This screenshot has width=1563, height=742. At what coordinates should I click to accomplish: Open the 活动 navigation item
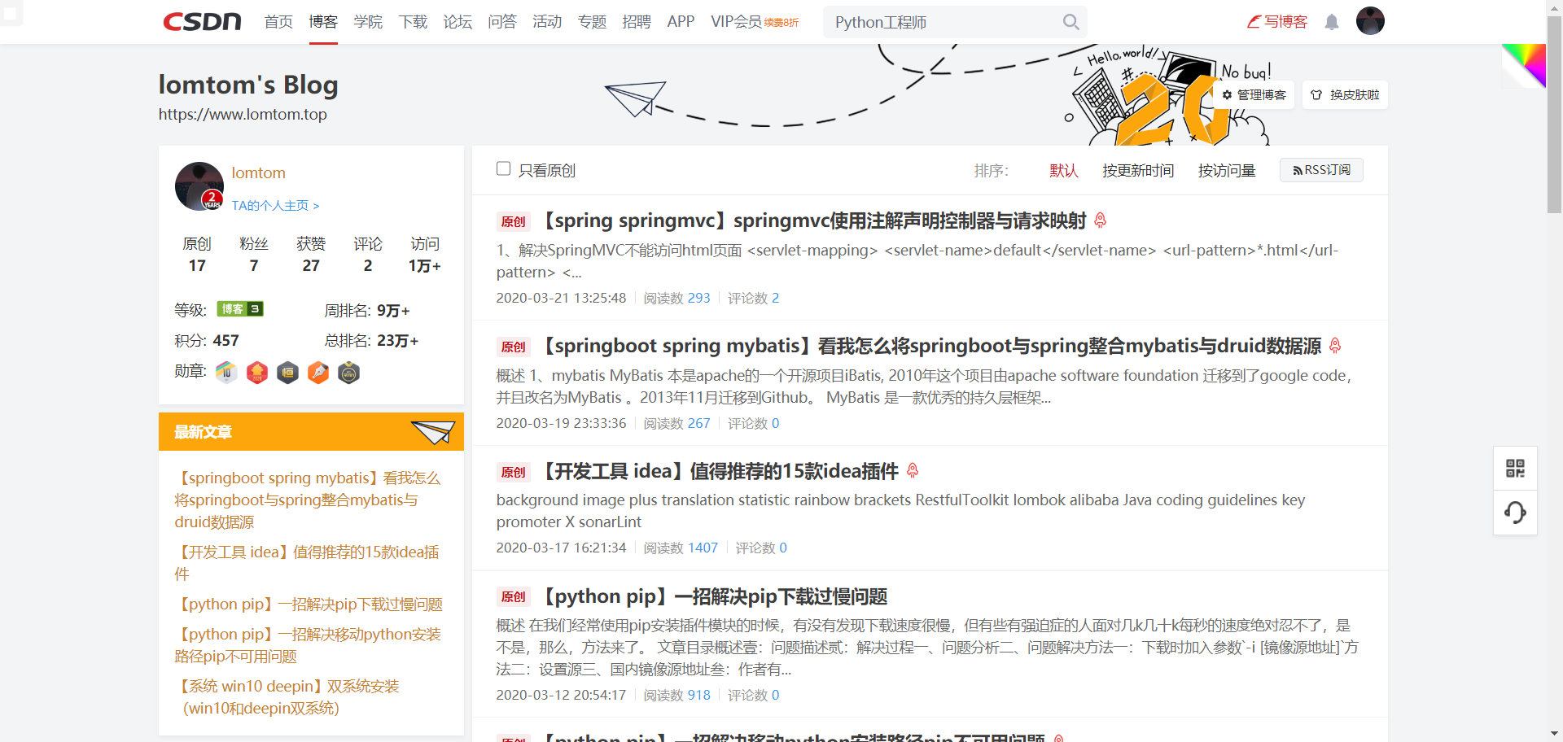click(547, 22)
